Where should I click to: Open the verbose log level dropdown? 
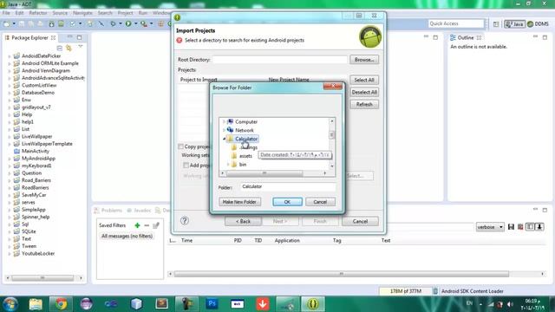tap(490, 227)
